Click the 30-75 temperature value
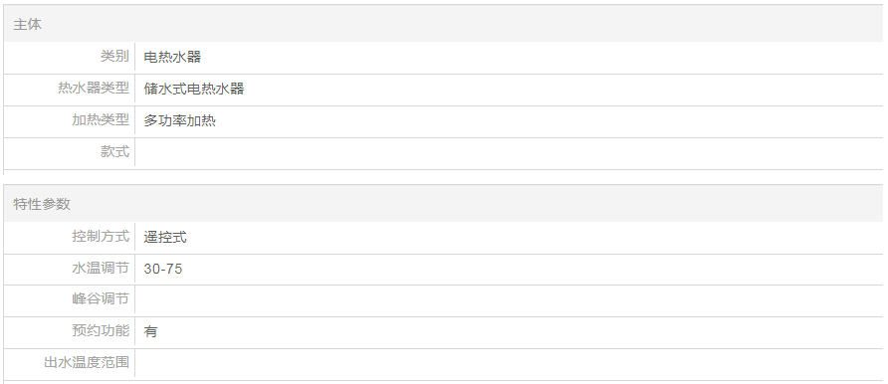Viewport: 888px width, 384px height. pos(163,269)
